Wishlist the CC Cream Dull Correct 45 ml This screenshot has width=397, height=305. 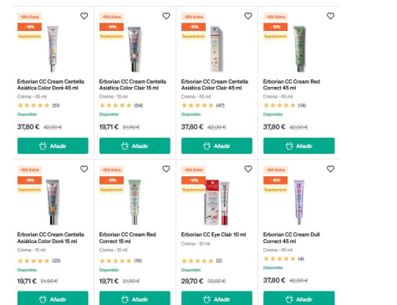coord(330,169)
